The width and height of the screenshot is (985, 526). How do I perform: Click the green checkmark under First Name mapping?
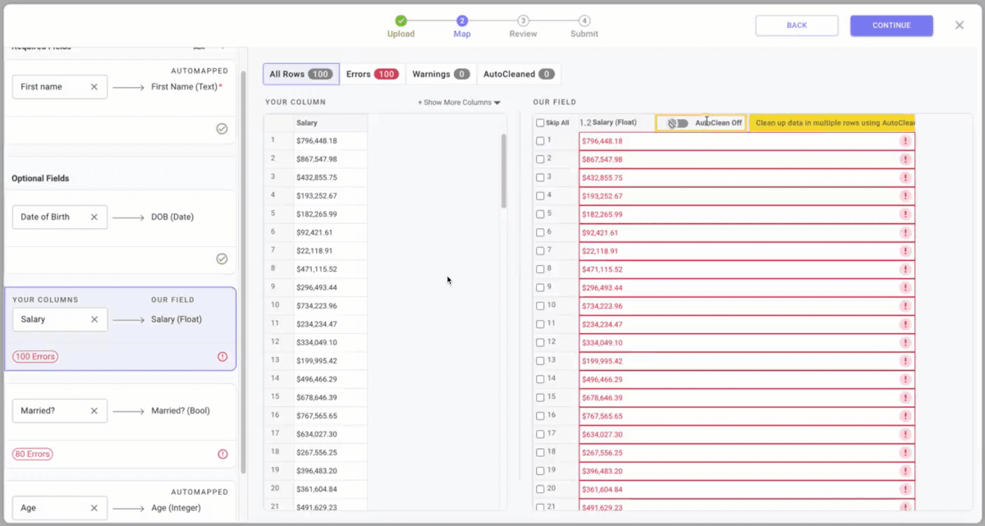(222, 128)
